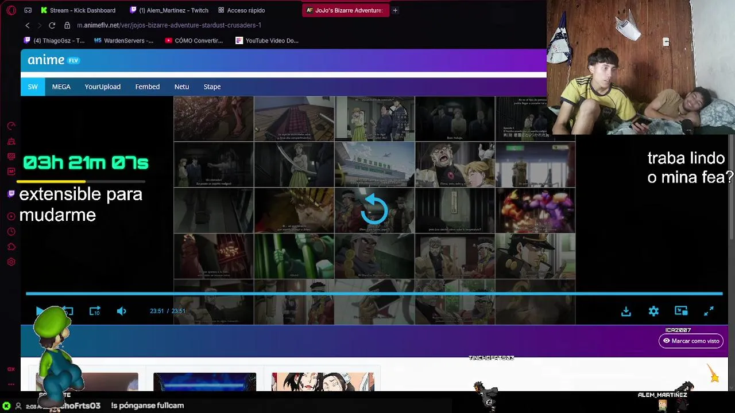
Task: Select the YourUpload server tab
Action: click(x=103, y=87)
